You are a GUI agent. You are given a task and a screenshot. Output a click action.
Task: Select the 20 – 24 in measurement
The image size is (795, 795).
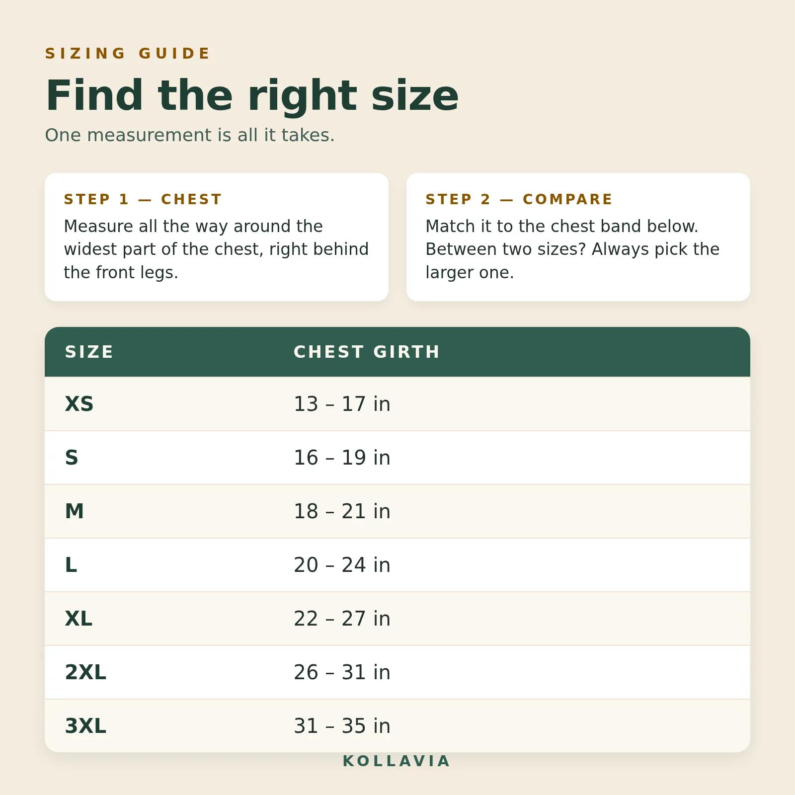[342, 565]
